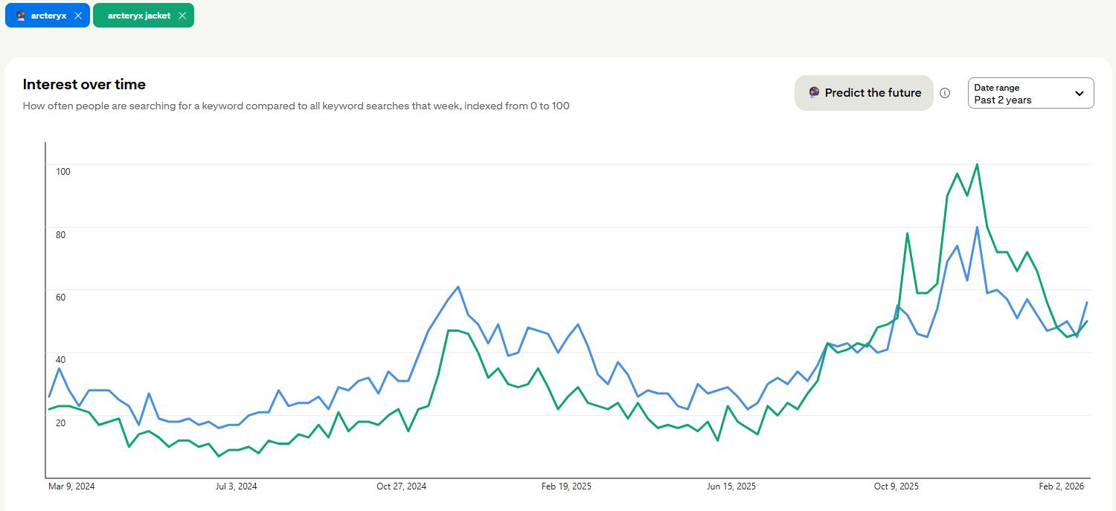Click the Oct 27, 2024 axis label
The image size is (1116, 511).
pos(401,486)
